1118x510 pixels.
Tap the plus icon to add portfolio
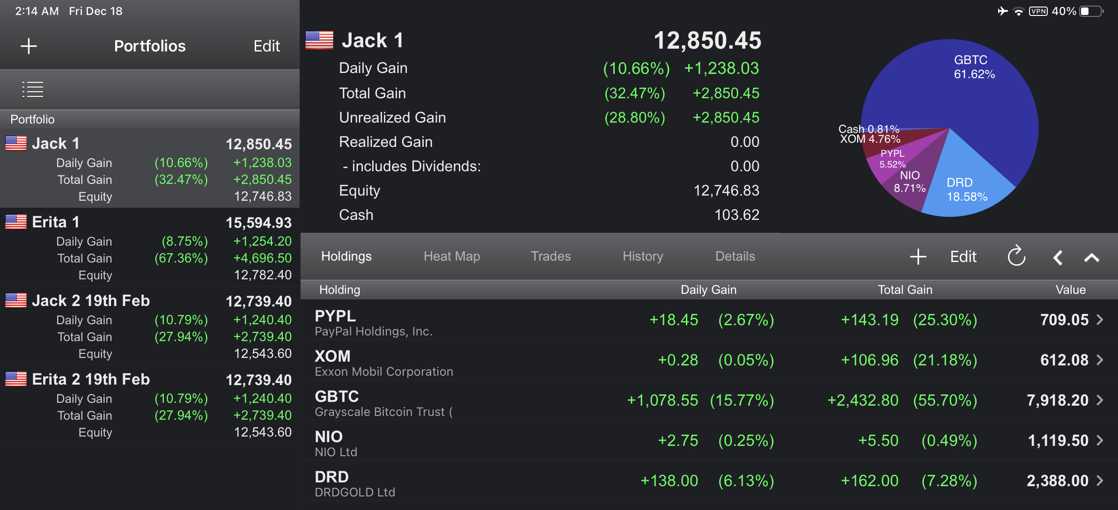coord(29,46)
